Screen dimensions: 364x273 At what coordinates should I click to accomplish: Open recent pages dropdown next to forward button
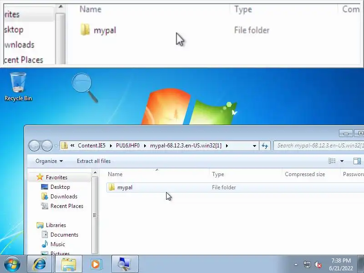tap(56, 146)
